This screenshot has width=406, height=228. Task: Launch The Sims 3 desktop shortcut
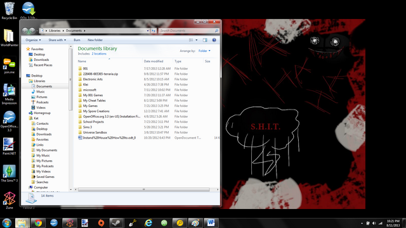coord(10,174)
